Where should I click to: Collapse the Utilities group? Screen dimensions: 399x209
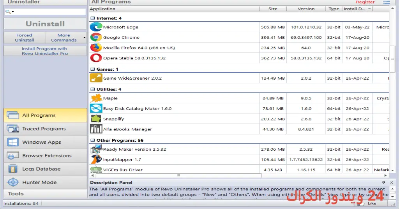93,89
